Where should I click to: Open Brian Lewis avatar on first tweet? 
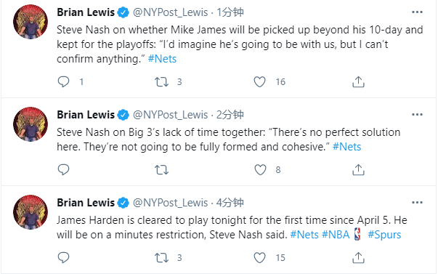pyautogui.click(x=31, y=22)
